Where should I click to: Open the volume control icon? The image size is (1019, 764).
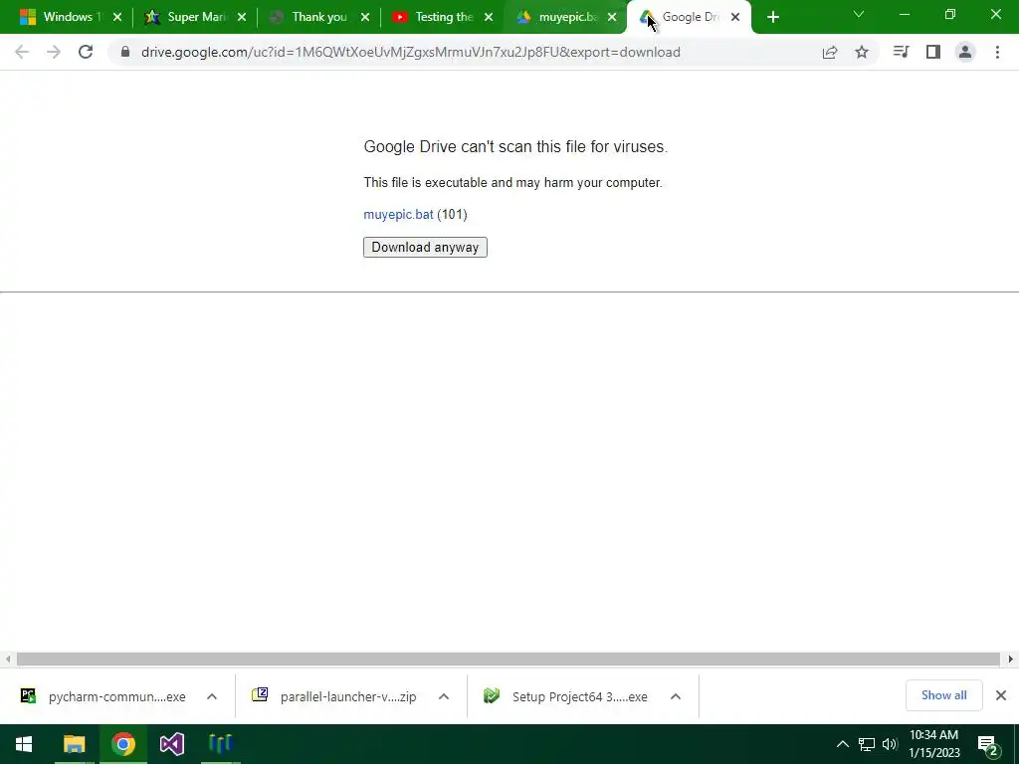(x=890, y=744)
